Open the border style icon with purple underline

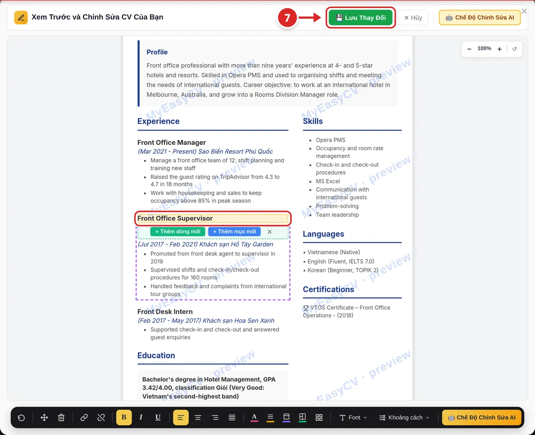pos(287,418)
